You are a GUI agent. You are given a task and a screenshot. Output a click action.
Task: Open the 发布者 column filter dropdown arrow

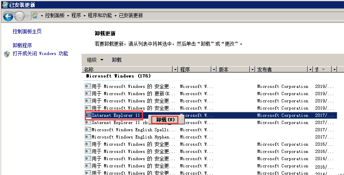coord(310,70)
